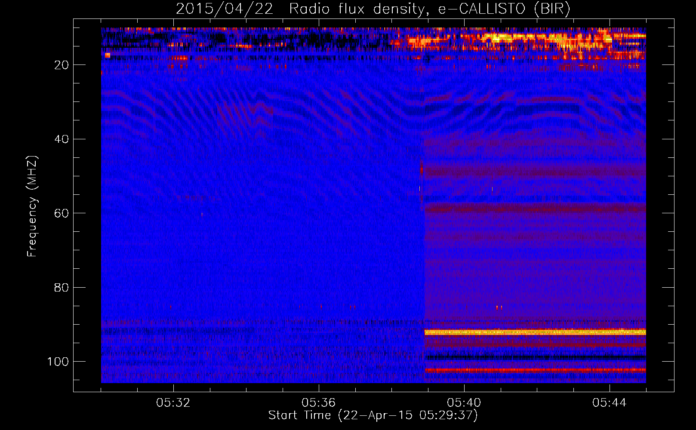Click the 'Start Time (22-Apr-15 05:29:37)' label
This screenshot has height=430, width=696.
coord(373,415)
